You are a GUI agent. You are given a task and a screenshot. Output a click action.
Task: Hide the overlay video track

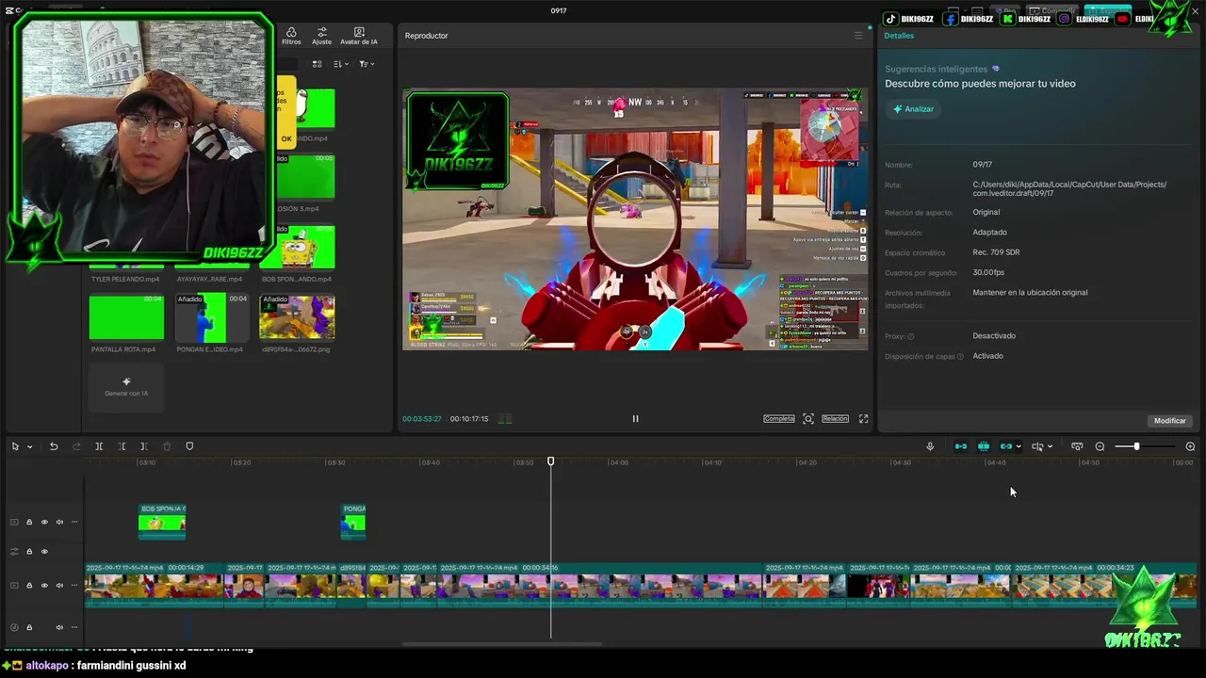(44, 522)
